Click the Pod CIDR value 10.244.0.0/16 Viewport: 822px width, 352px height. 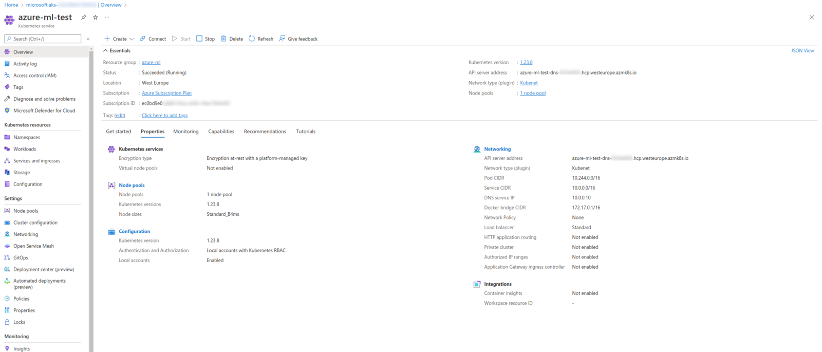pos(586,178)
